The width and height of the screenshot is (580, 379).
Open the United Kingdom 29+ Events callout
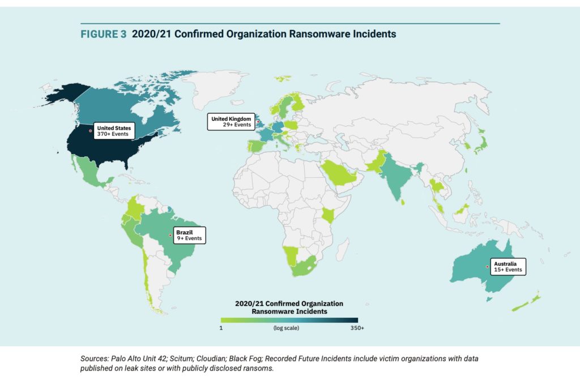tap(231, 122)
